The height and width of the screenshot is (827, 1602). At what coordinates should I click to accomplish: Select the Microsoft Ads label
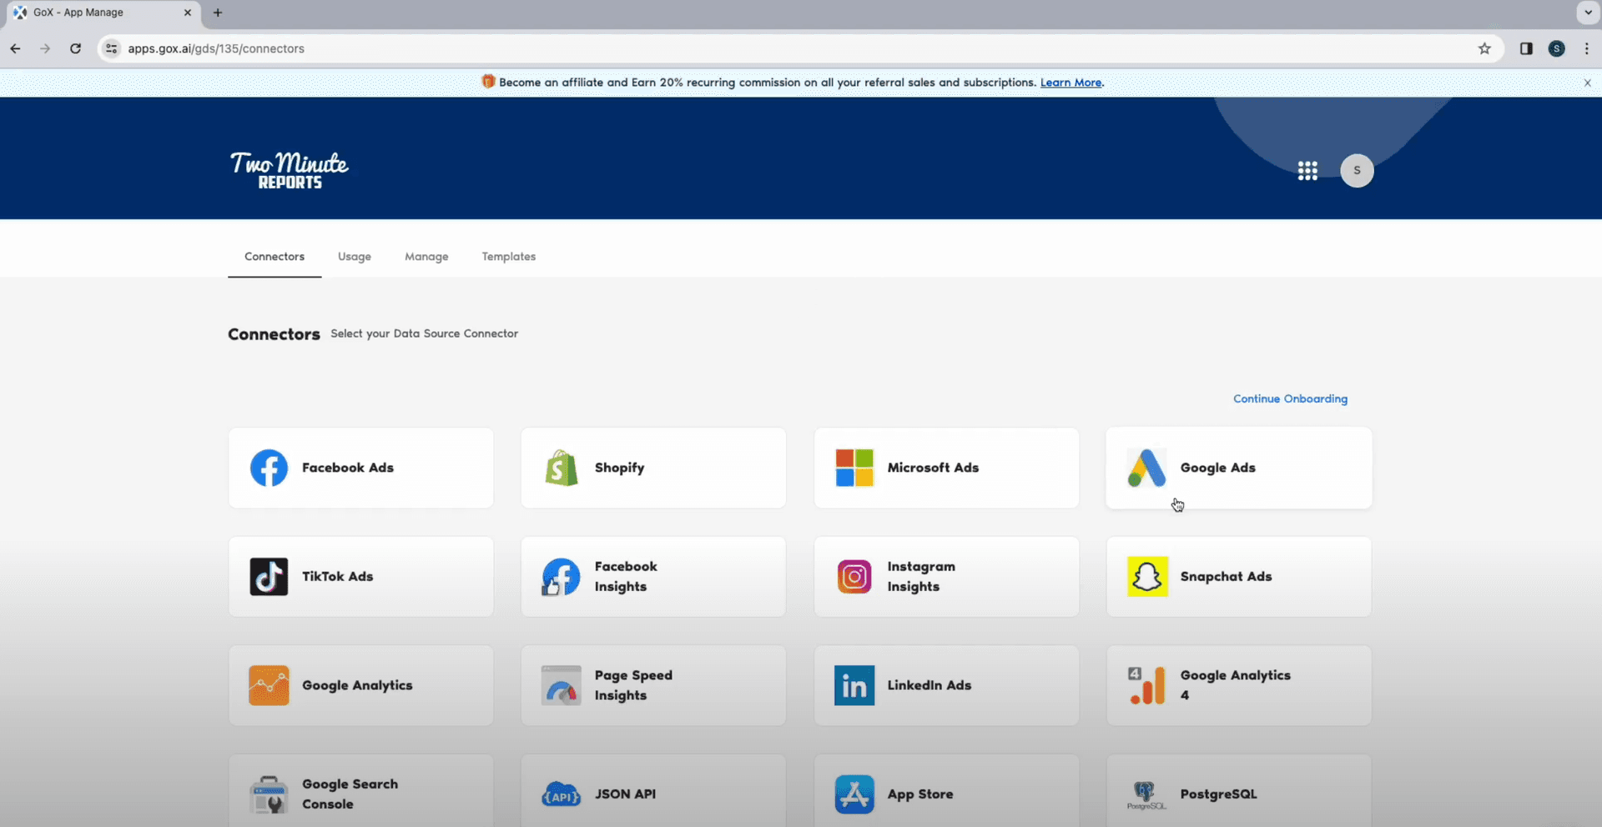click(933, 468)
